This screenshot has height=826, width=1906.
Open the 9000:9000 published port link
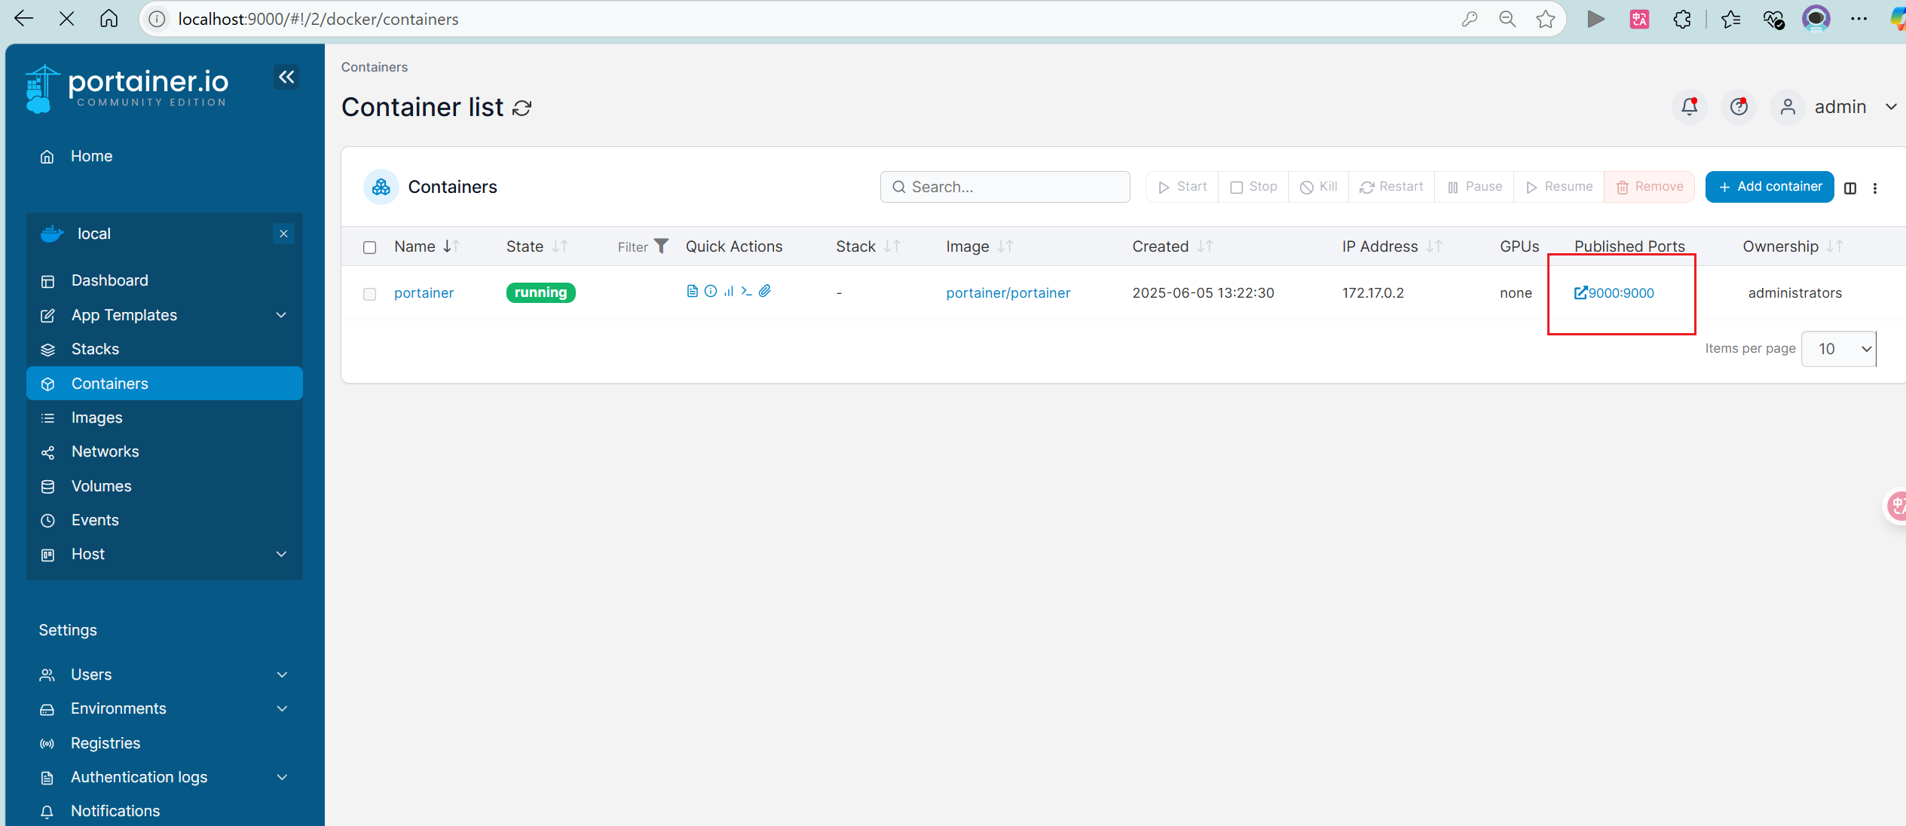click(x=1614, y=293)
